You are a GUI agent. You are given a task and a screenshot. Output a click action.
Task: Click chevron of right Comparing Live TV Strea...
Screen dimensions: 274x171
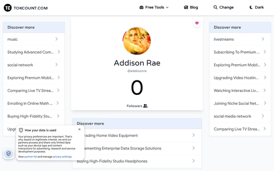(x=265, y=129)
